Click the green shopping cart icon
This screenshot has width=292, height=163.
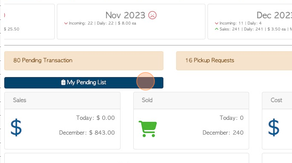coord(148,129)
